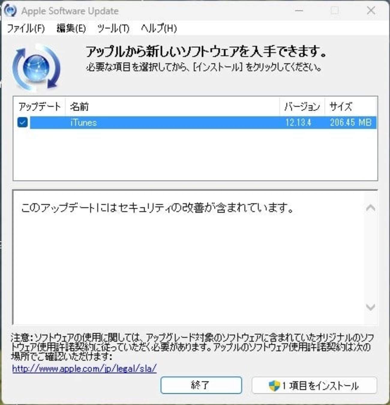This screenshot has height=405, width=390.
Task: Open the 編集(E) menu
Action: coord(71,28)
